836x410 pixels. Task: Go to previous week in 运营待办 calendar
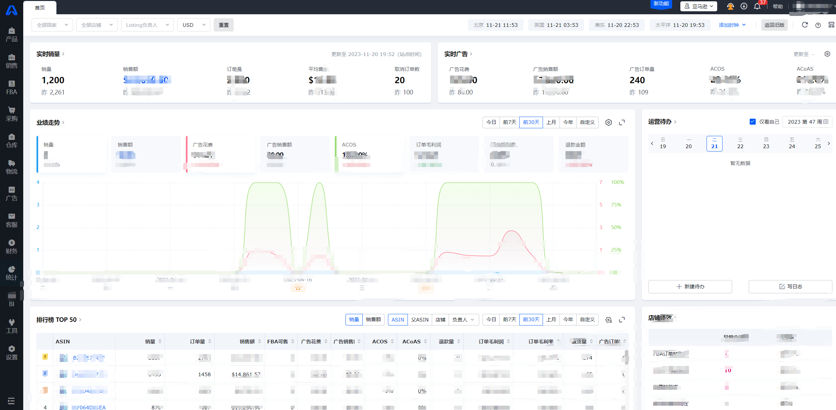tap(652, 144)
